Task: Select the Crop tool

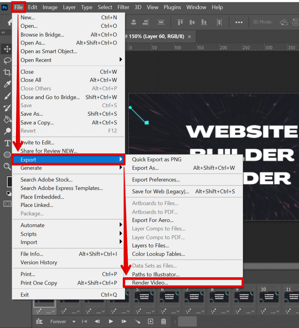Action: tap(7, 72)
